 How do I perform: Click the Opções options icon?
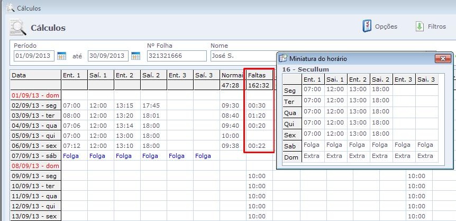tap(367, 26)
